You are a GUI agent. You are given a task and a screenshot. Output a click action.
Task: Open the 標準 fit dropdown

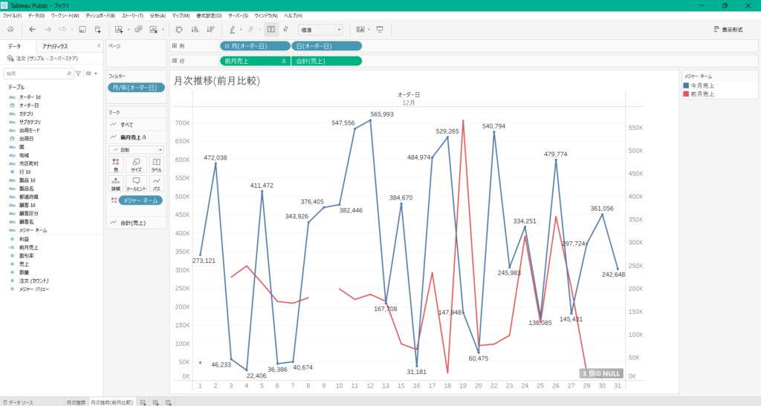coord(320,30)
